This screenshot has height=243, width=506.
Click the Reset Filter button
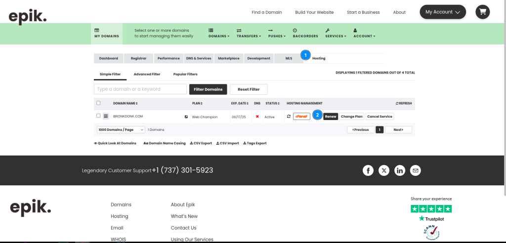(249, 89)
